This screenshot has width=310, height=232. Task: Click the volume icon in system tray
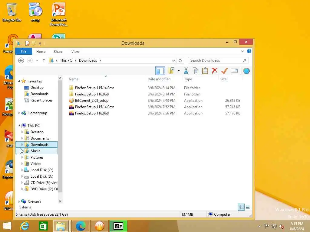point(281,226)
